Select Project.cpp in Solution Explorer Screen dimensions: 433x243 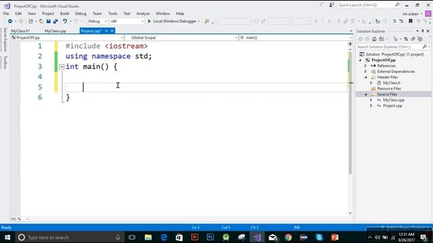point(392,106)
